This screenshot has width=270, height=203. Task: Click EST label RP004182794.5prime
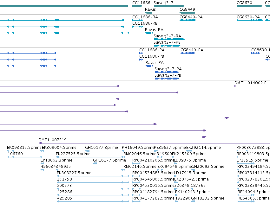pyautogui.click(x=153, y=192)
